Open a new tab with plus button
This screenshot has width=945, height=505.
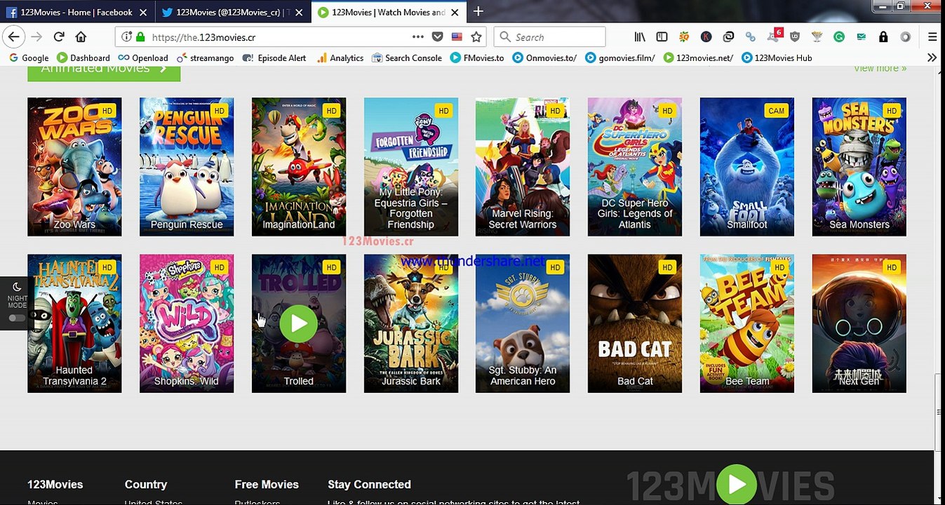[x=478, y=11]
